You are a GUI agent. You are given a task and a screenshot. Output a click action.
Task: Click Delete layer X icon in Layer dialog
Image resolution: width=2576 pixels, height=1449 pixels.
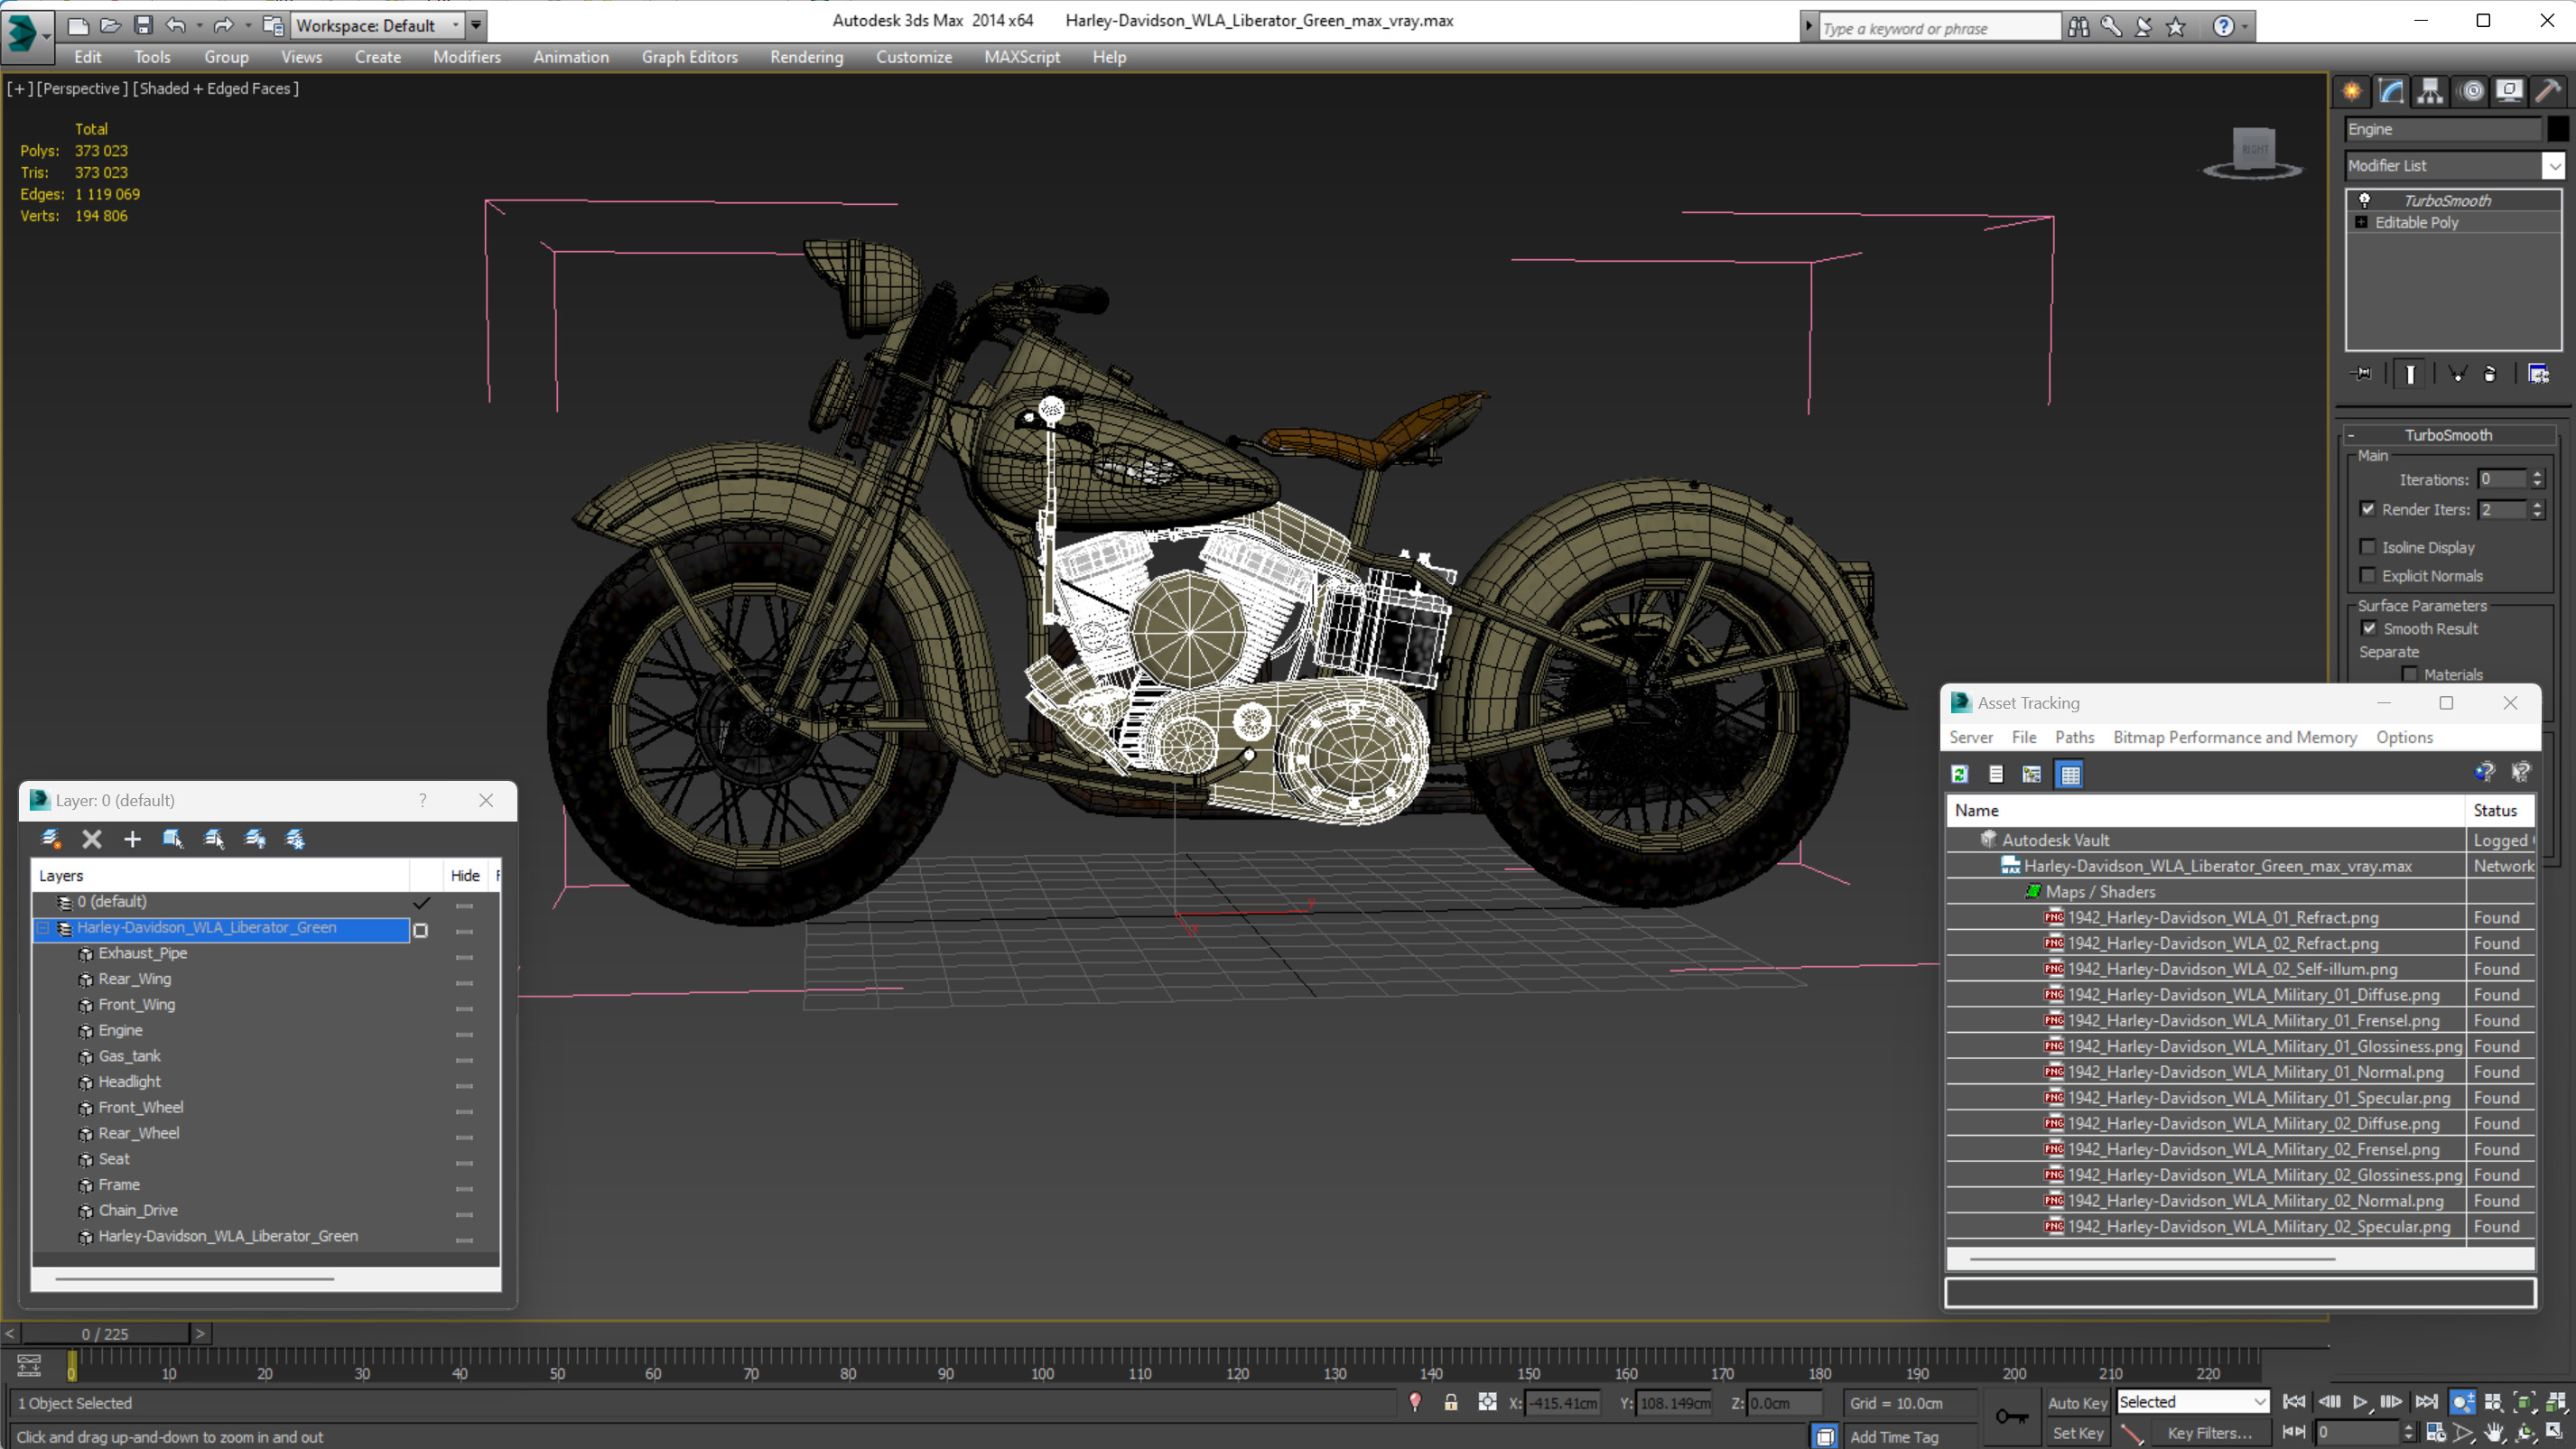coord(92,839)
